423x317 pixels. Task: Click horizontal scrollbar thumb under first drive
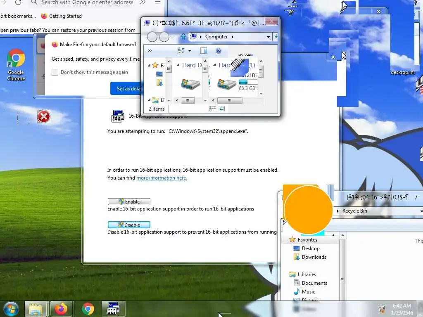point(187,101)
